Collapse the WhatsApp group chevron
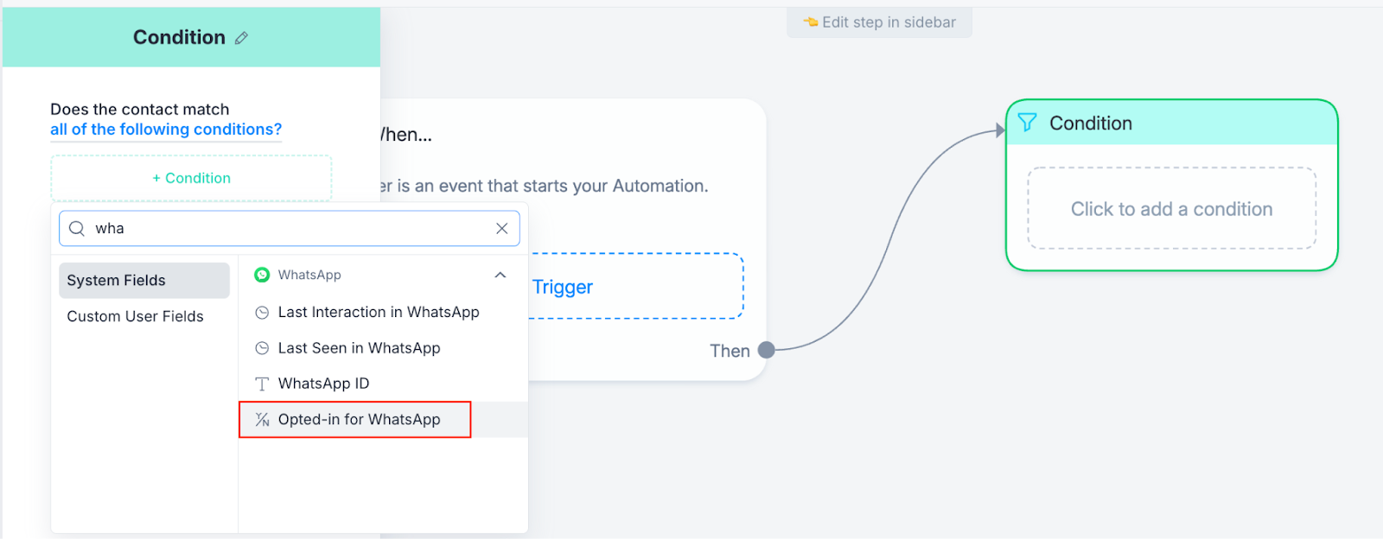Screen dimensions: 1383x539 (x=500, y=275)
